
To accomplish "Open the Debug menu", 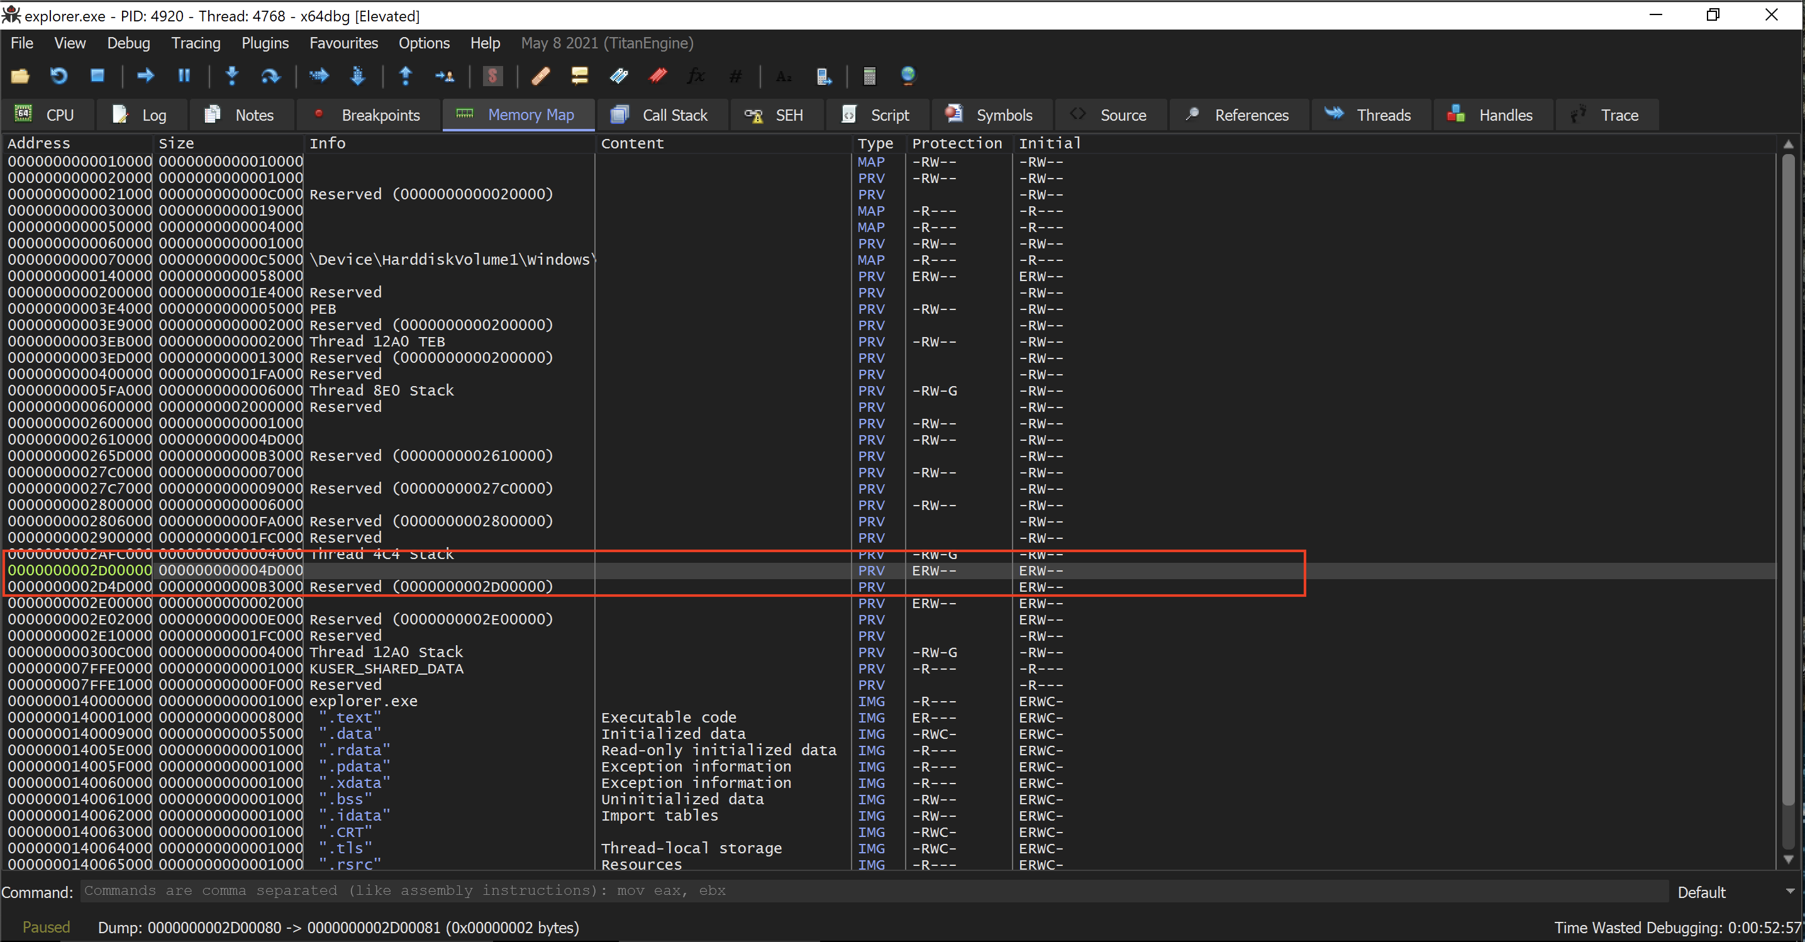I will [x=128, y=43].
